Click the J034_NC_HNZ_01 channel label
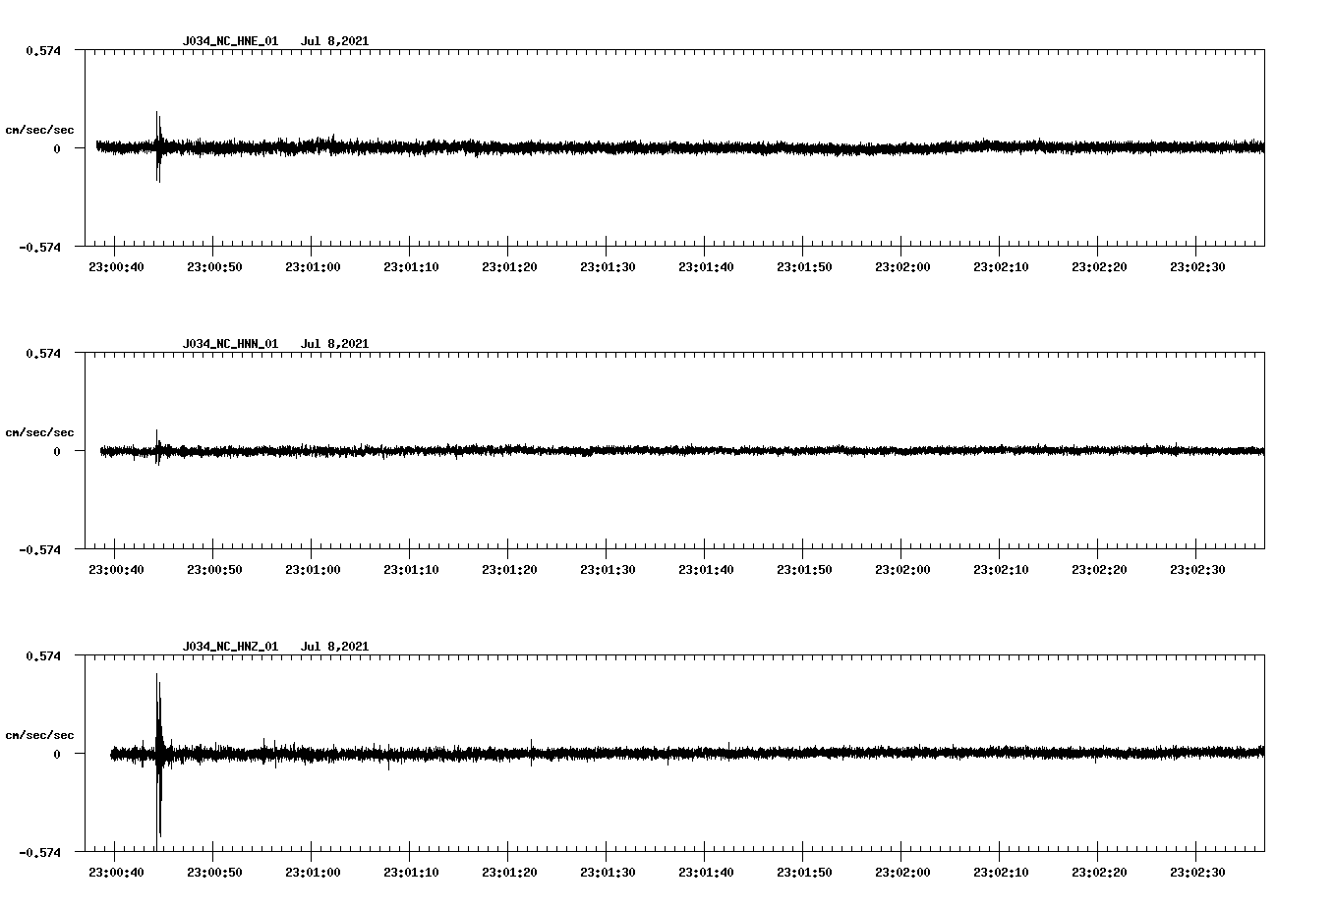 (x=228, y=647)
